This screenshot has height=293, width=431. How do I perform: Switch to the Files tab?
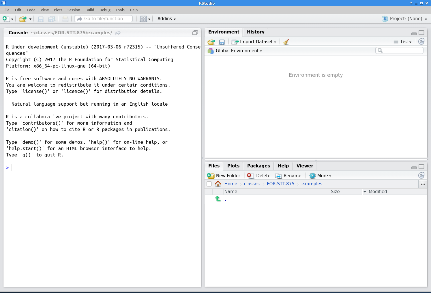[214, 166]
